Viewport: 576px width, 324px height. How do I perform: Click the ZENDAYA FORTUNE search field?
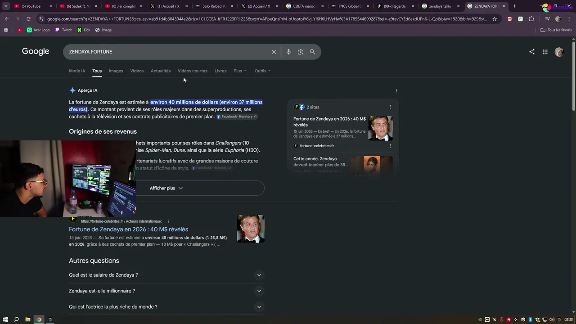tap(166, 52)
